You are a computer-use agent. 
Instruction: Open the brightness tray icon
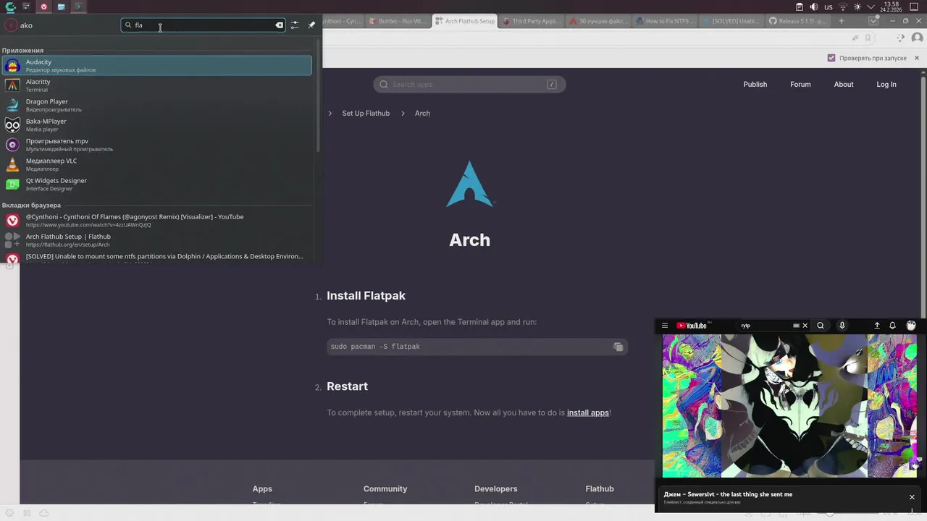pyautogui.click(x=857, y=7)
